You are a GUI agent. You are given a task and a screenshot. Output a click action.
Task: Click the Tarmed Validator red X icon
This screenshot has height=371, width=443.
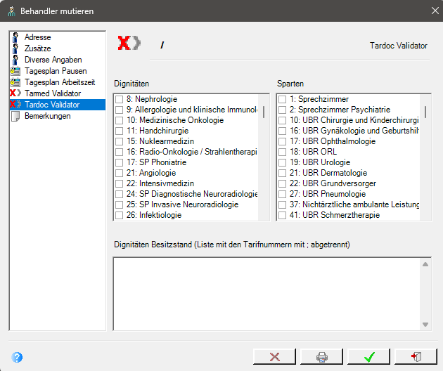15,93
